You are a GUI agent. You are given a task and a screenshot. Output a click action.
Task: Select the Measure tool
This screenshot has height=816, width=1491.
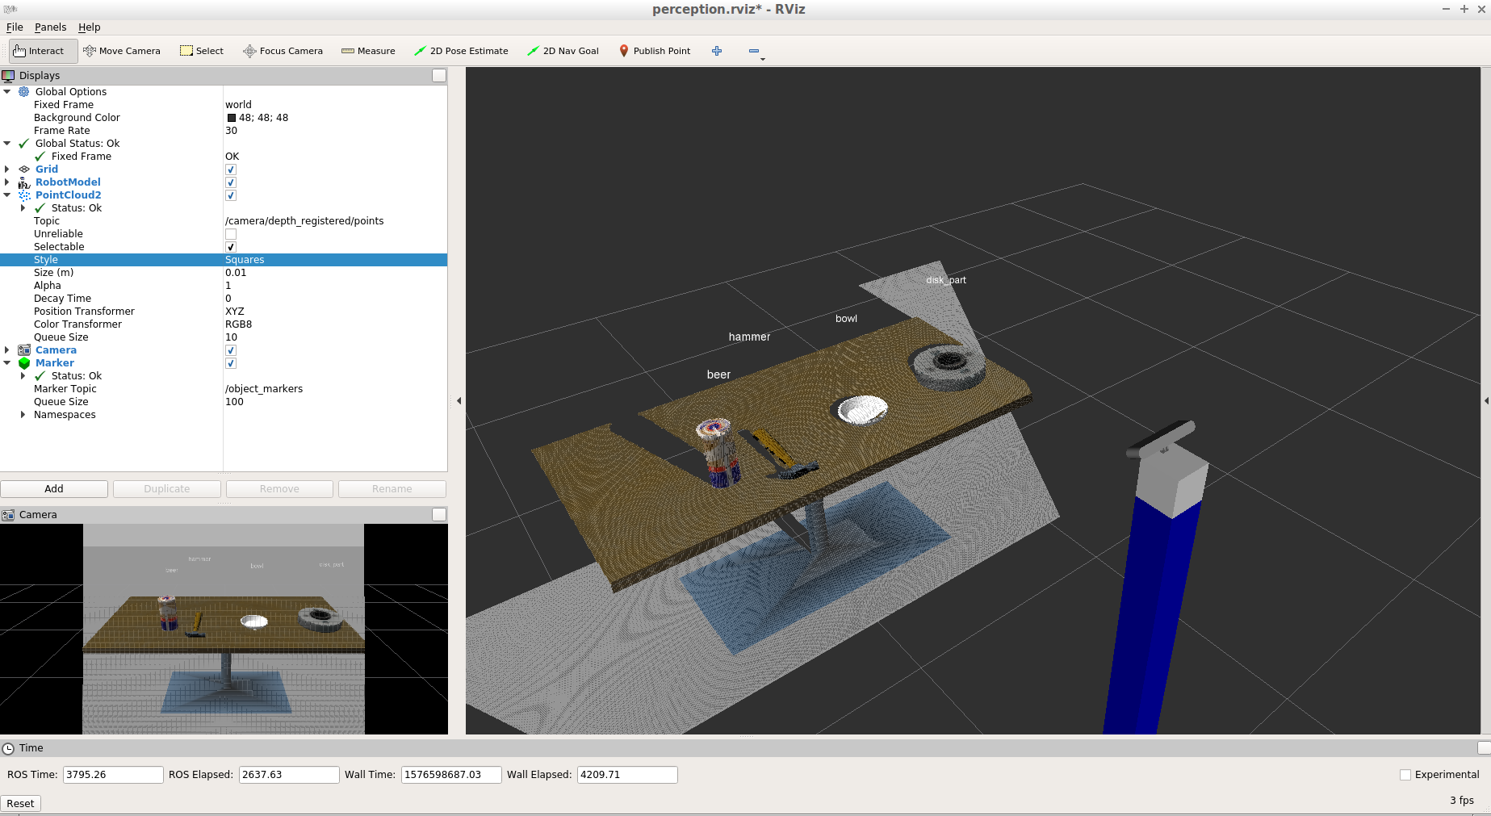coord(368,51)
